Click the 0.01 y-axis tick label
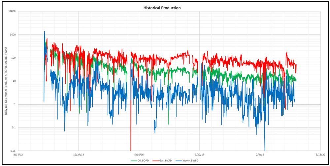330x166 pixels. (x=14, y=151)
